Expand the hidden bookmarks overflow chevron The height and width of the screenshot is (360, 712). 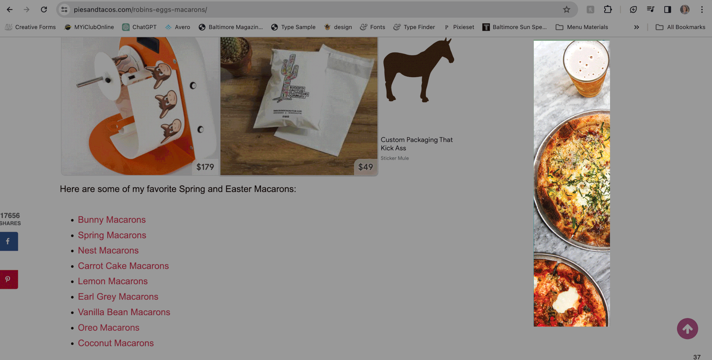637,27
